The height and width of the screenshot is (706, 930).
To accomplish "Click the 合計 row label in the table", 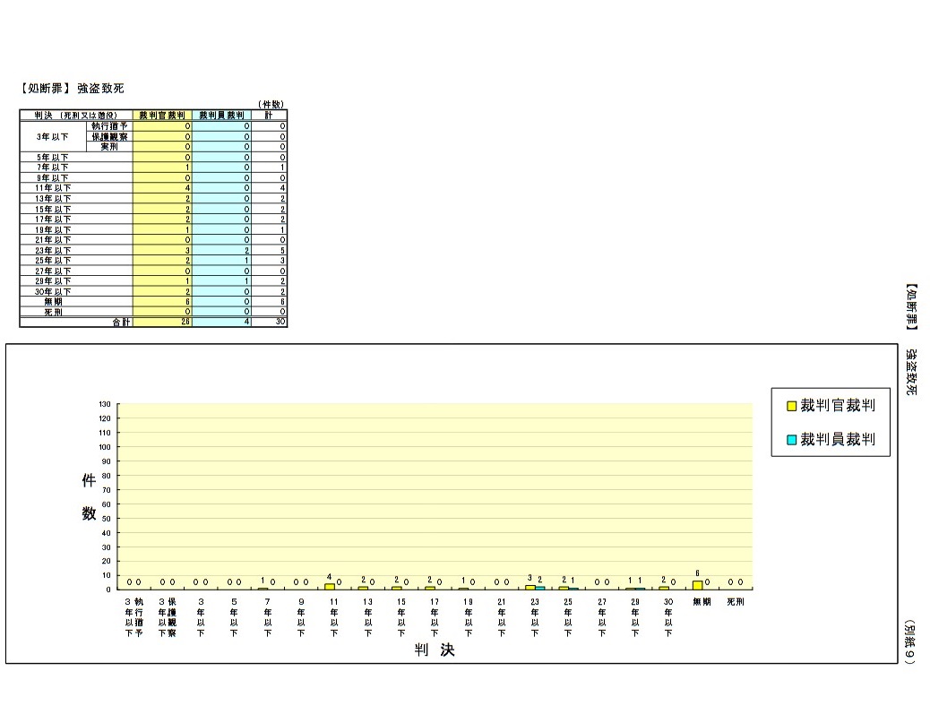I will tap(120, 322).
